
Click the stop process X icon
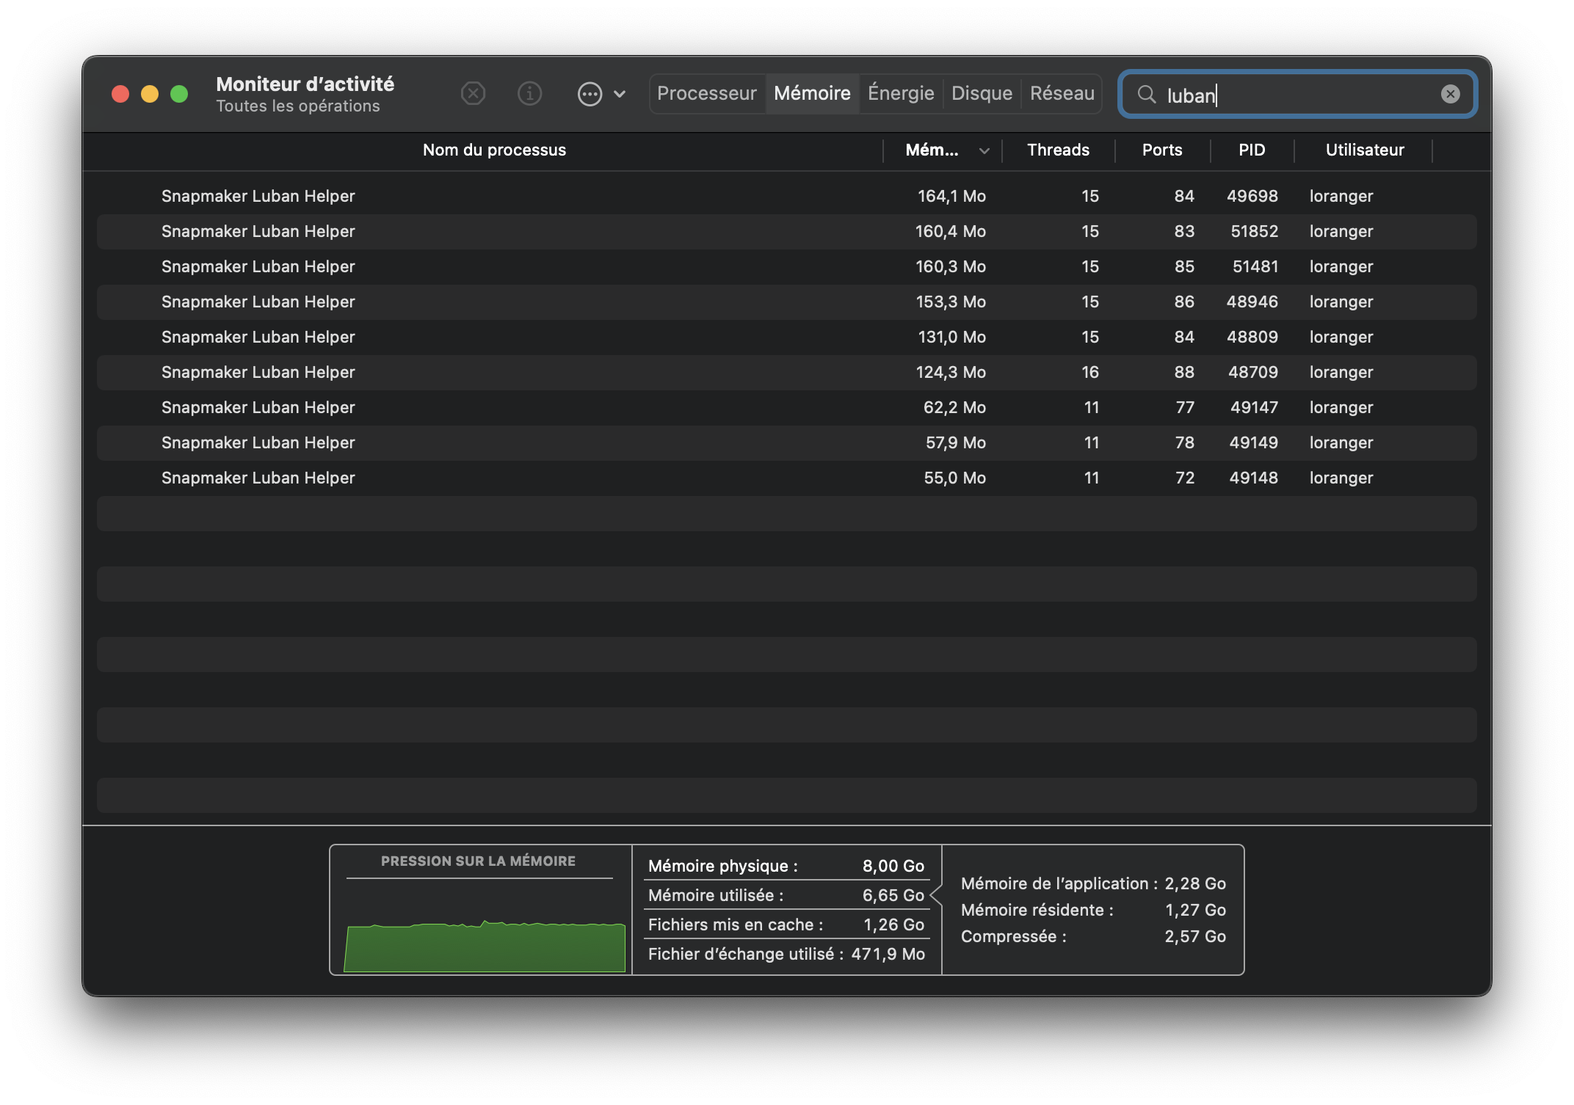click(x=473, y=94)
